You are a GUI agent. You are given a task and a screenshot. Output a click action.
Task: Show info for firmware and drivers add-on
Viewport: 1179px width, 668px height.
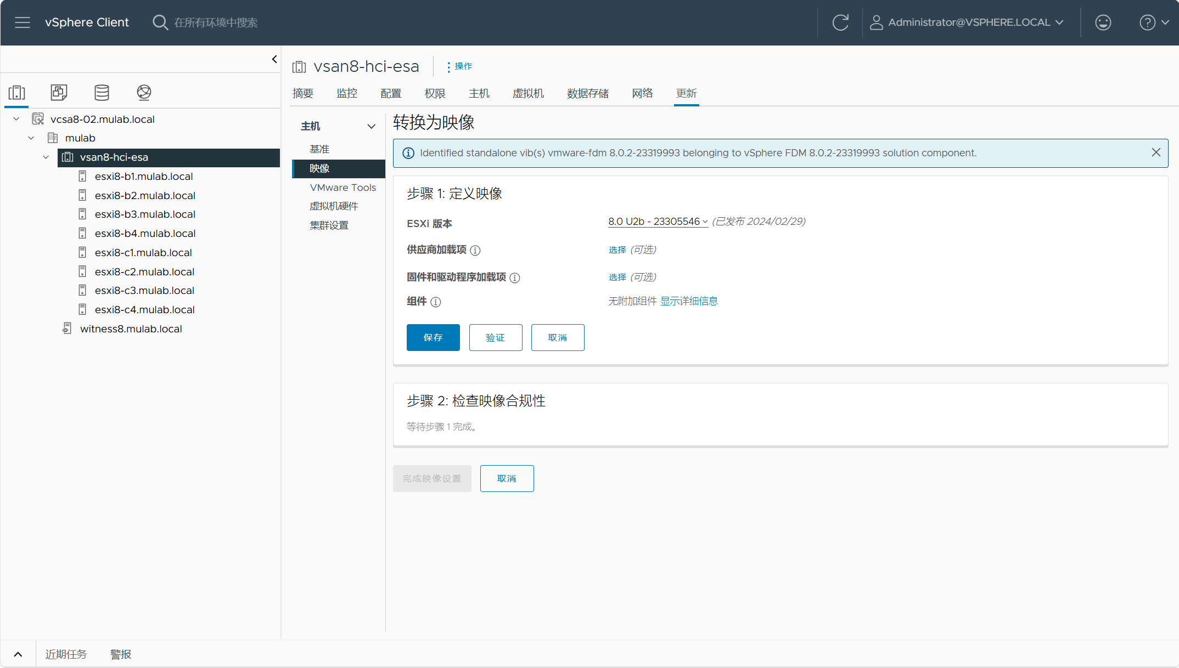(x=515, y=278)
